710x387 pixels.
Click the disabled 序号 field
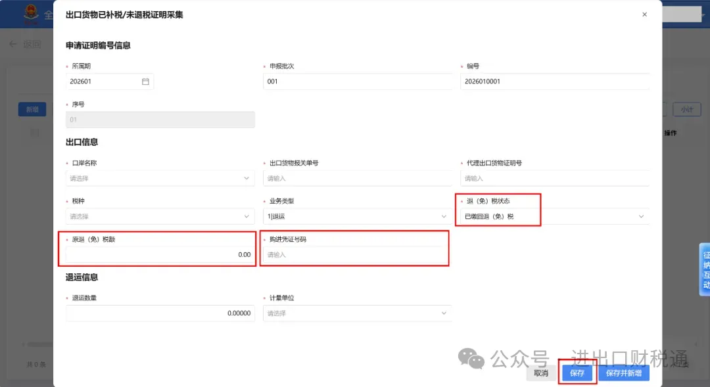(160, 120)
